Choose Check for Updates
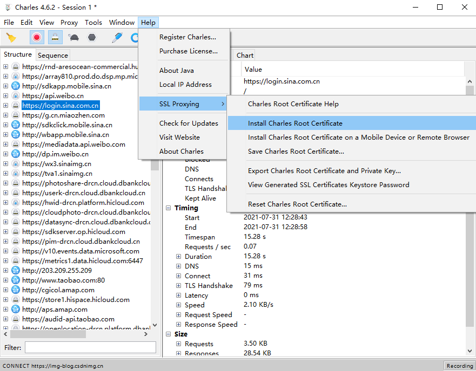Image resolution: width=476 pixels, height=371 pixels. point(183,123)
